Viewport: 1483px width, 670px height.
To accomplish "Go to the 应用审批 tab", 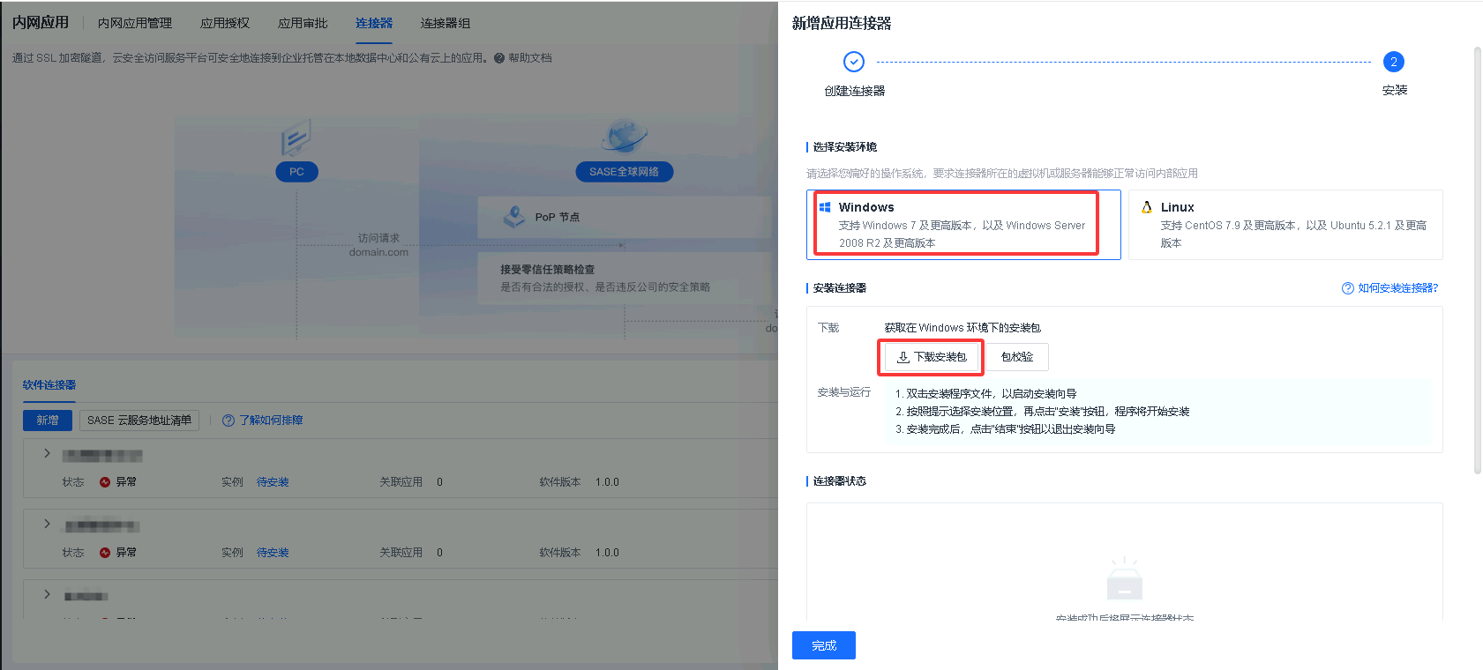I will tap(303, 23).
